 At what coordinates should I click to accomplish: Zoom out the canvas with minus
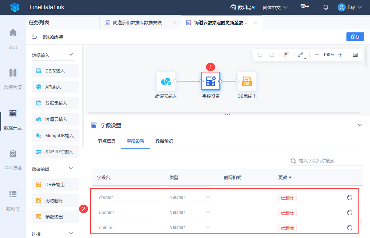coord(317,55)
